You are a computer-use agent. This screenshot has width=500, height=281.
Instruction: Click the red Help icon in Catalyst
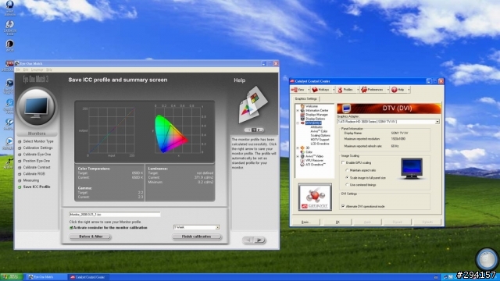click(394, 90)
